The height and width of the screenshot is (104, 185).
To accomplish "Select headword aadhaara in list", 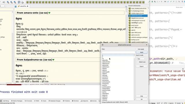I will click(x=105, y=97).
